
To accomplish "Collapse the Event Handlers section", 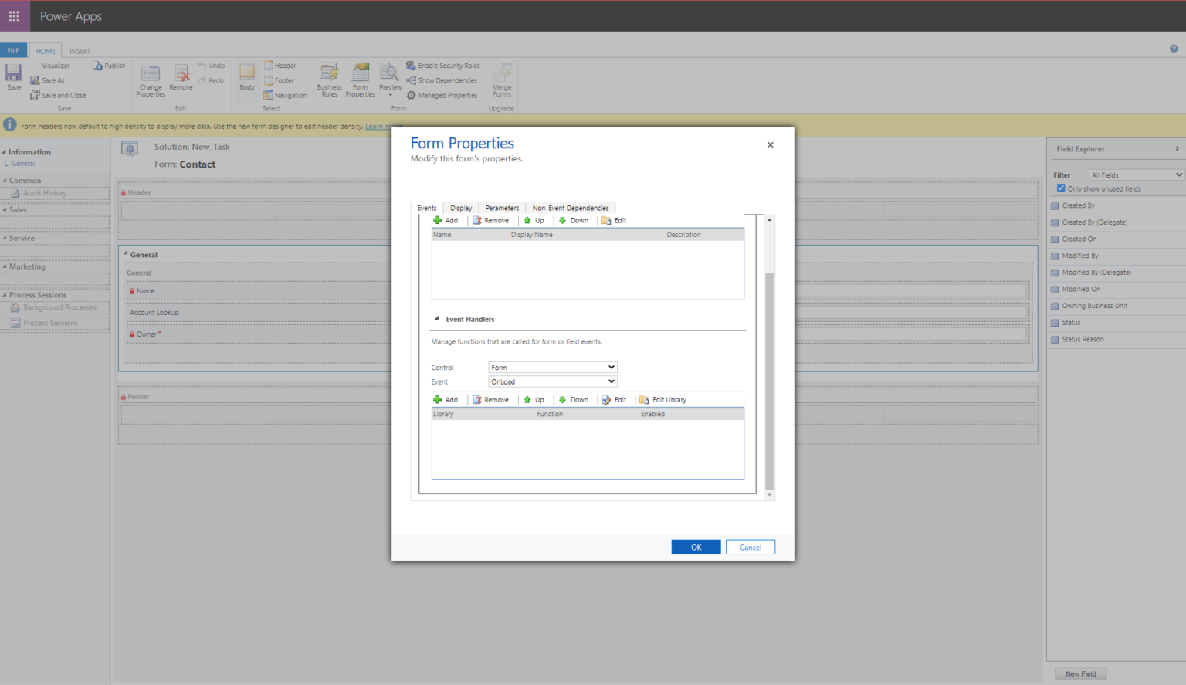I will [x=436, y=319].
